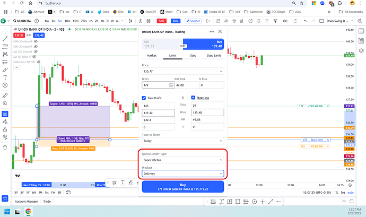Toggle magnet mode

(5, 114)
